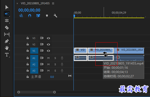
Task: Target the V1 video track header
Action: coord(34,51)
